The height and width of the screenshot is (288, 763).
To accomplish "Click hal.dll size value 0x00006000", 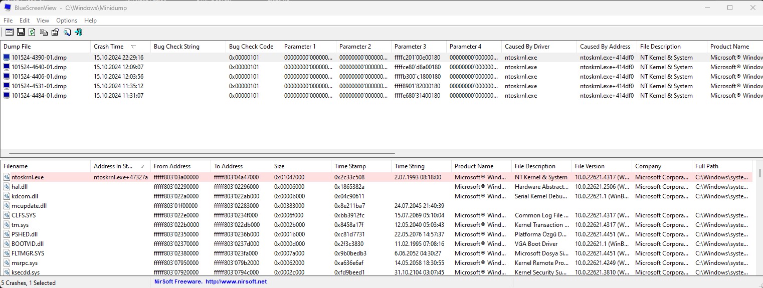I will [289, 187].
